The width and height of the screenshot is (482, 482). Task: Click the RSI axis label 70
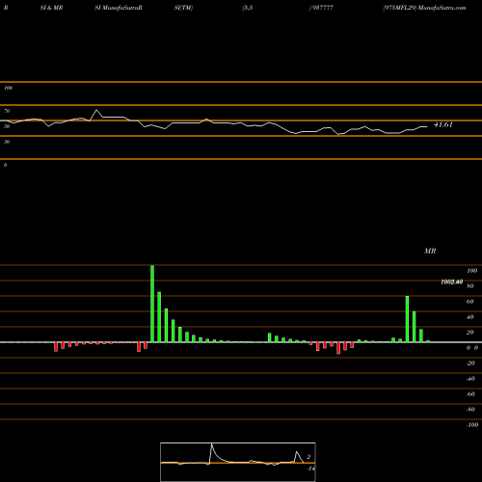pos(7,111)
